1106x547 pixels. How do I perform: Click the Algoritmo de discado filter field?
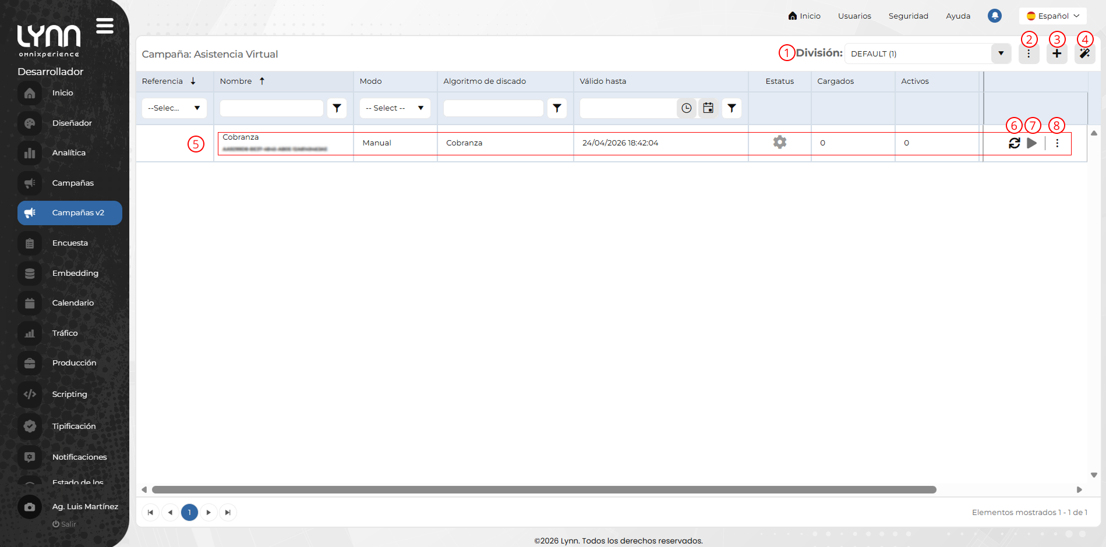[493, 108]
